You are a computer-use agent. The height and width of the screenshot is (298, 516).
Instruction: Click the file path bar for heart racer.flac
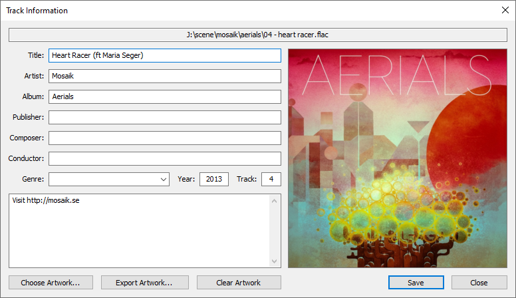(258, 35)
